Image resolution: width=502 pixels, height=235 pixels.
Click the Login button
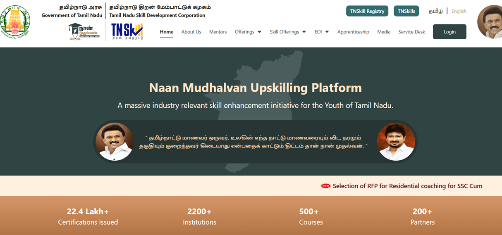coord(449,32)
